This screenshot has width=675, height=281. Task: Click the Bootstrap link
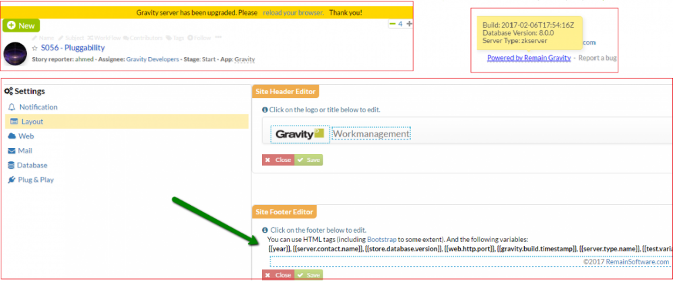click(x=381, y=239)
